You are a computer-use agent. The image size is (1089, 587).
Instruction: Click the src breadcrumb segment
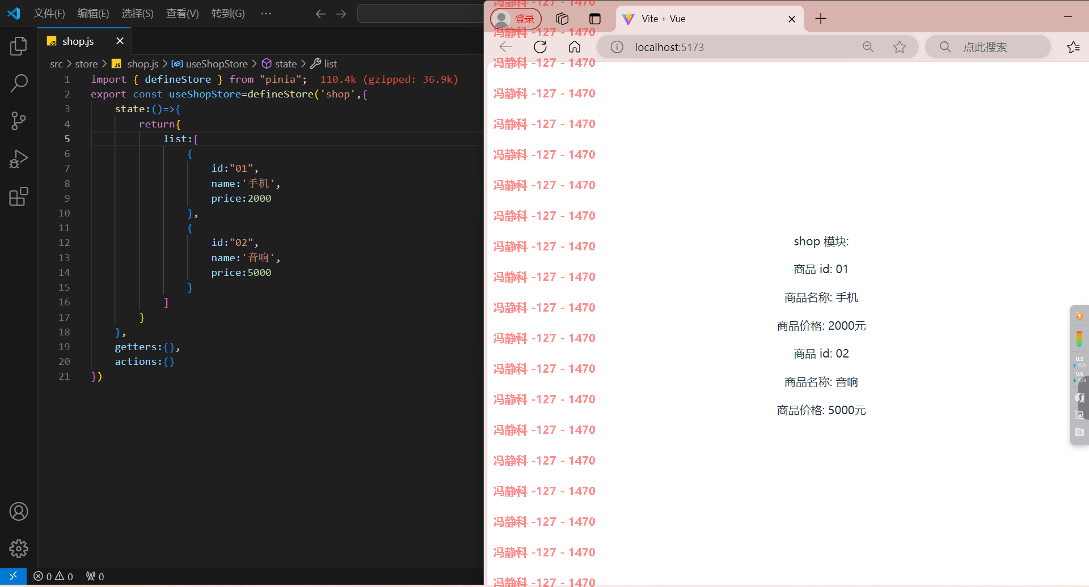(56, 64)
